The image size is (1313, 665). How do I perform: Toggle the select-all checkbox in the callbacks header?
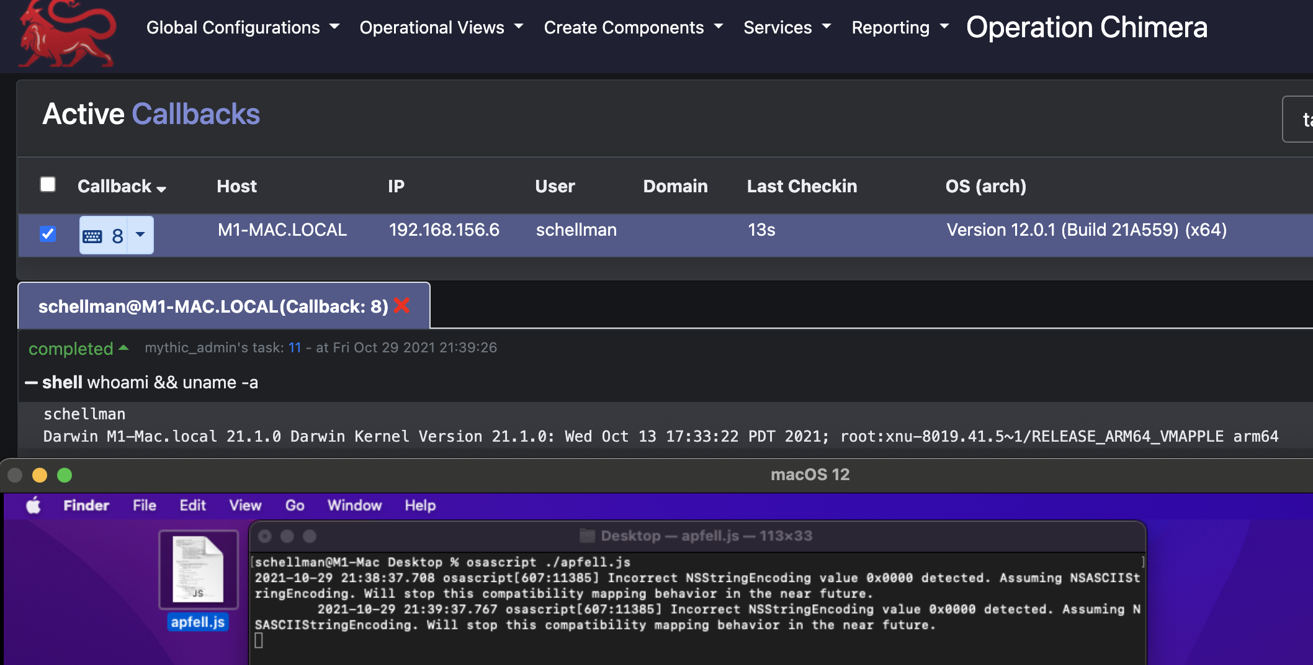tap(48, 184)
